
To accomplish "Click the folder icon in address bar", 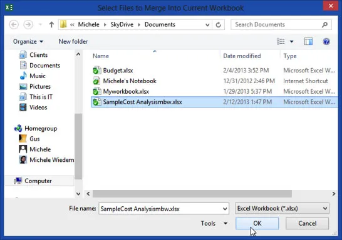I will coord(63,24).
